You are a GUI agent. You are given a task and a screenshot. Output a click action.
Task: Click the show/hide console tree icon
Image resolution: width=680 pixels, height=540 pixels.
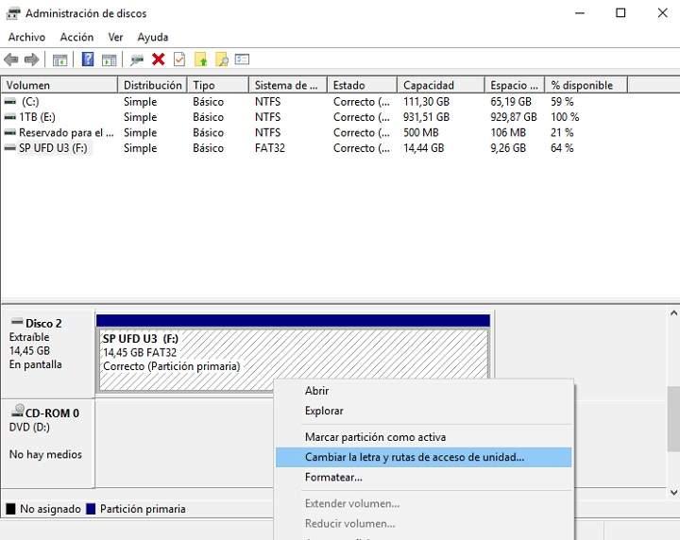(x=60, y=59)
